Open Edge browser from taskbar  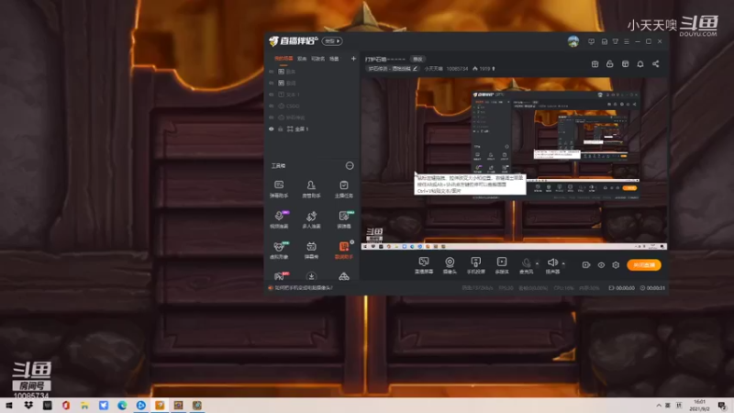click(x=122, y=406)
